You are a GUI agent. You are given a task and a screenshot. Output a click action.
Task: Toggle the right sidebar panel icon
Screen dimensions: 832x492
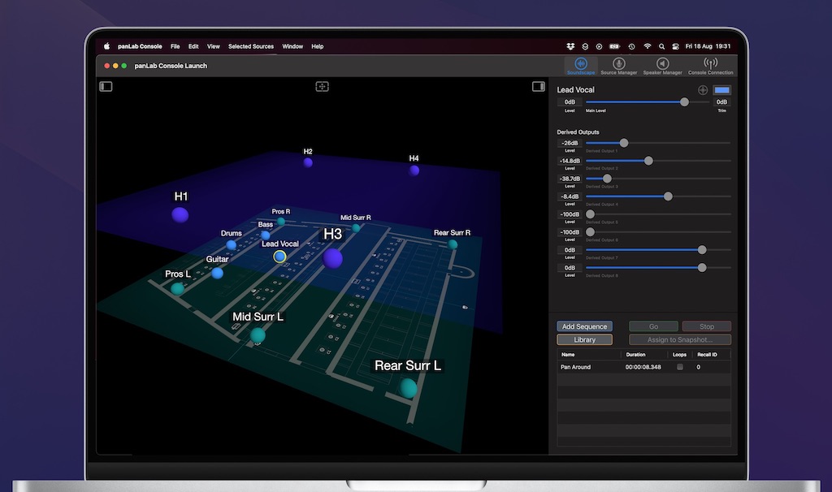click(x=538, y=86)
